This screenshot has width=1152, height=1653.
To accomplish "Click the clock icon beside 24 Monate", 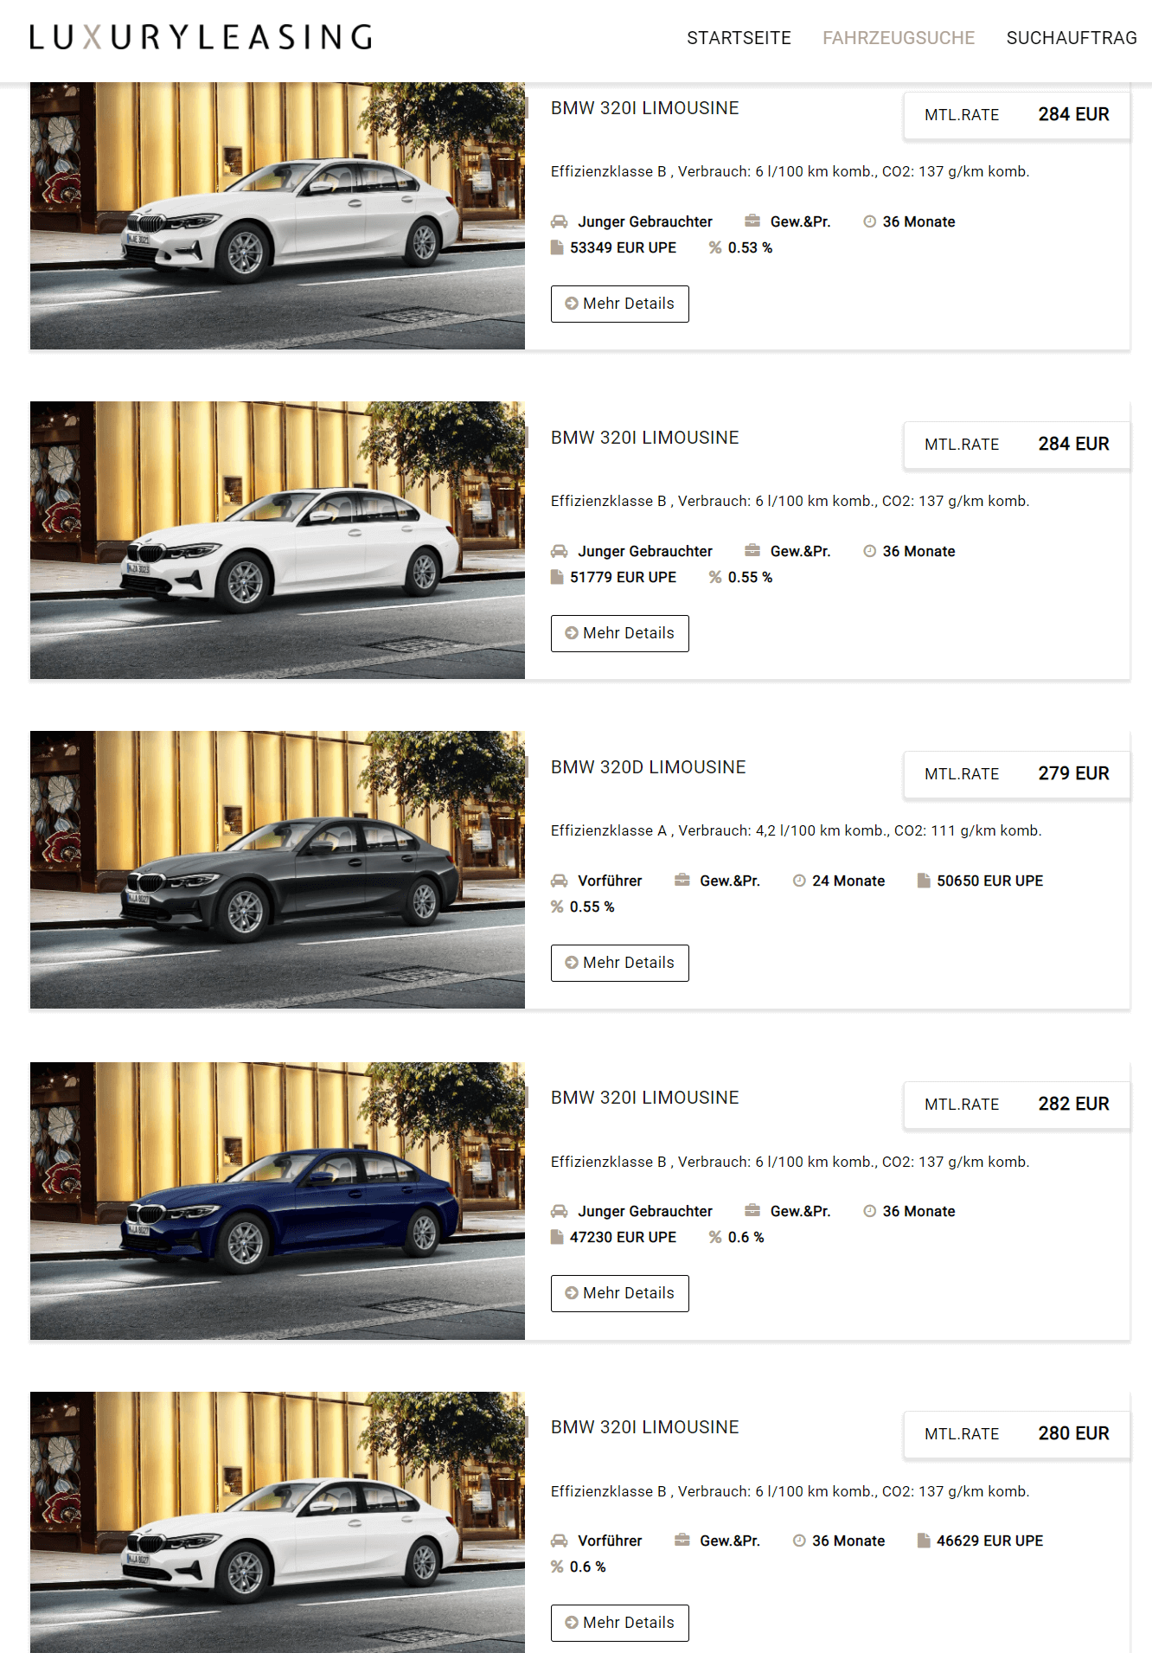I will pyautogui.click(x=799, y=881).
